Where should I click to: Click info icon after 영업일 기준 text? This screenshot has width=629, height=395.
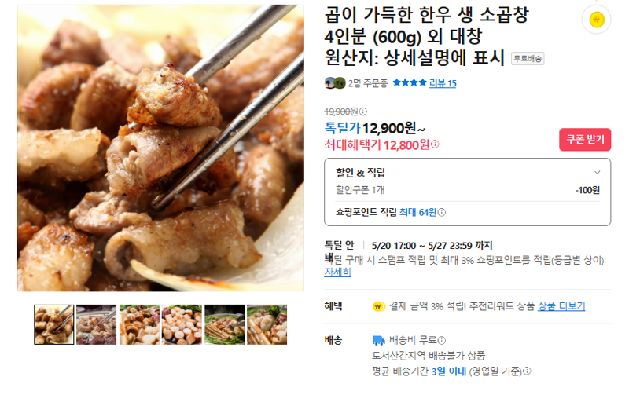point(527,371)
